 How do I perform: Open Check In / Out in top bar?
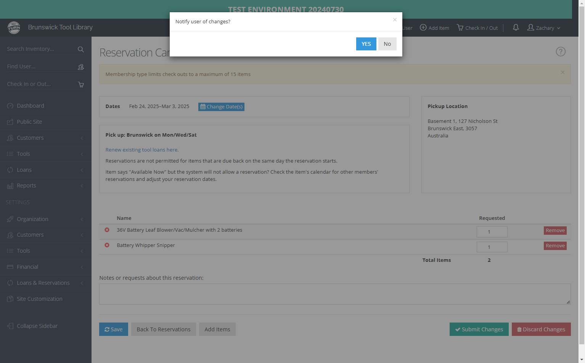pyautogui.click(x=477, y=28)
